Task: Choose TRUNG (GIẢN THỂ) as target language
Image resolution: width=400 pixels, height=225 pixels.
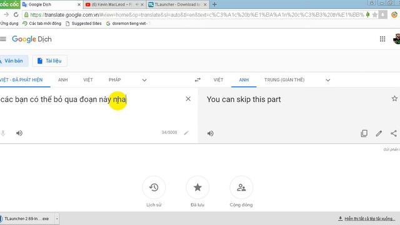Action: tap(284, 80)
